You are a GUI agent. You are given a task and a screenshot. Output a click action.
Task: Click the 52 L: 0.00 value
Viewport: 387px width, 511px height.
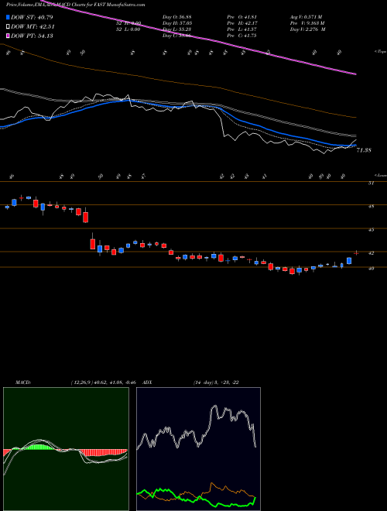128,29
